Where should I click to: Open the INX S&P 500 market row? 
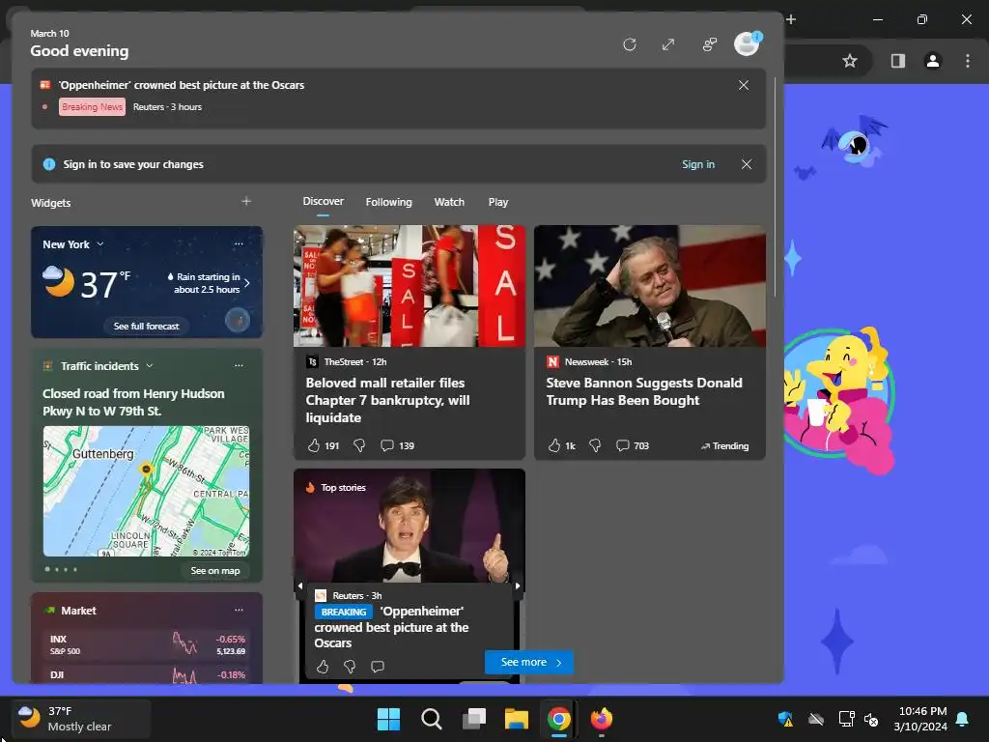pyautogui.click(x=147, y=644)
